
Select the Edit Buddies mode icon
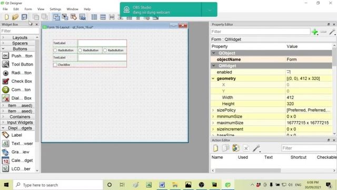(x=74, y=17)
